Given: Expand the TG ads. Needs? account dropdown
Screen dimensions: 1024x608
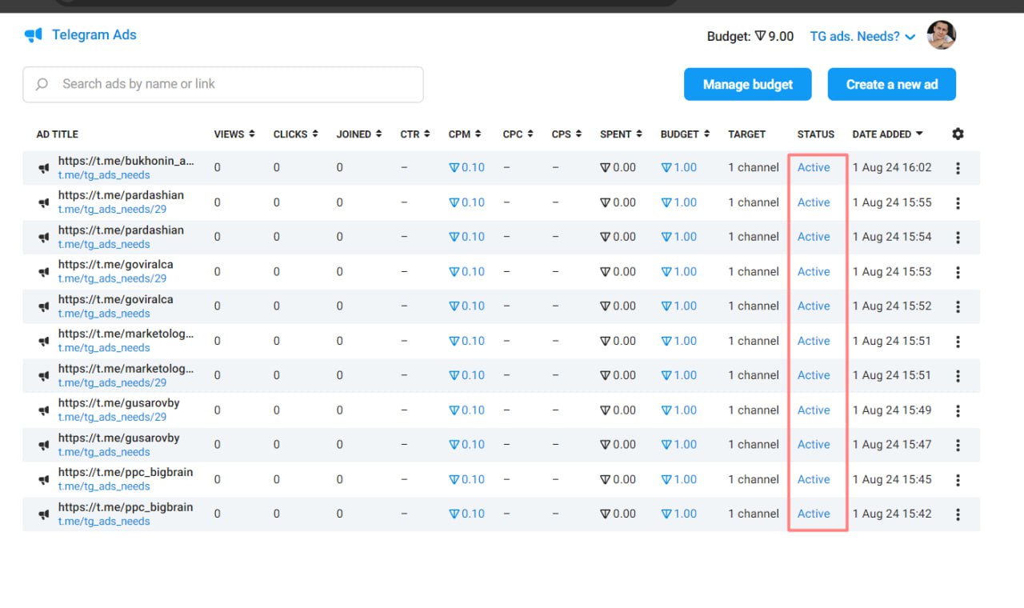Looking at the screenshot, I should tap(862, 37).
